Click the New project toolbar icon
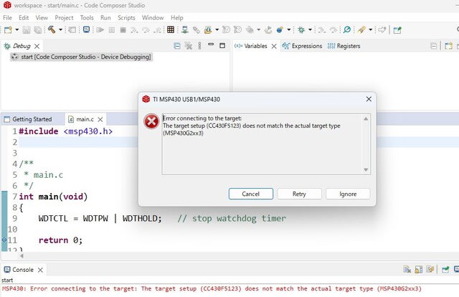The width and height of the screenshot is (459, 297). pos(8,30)
